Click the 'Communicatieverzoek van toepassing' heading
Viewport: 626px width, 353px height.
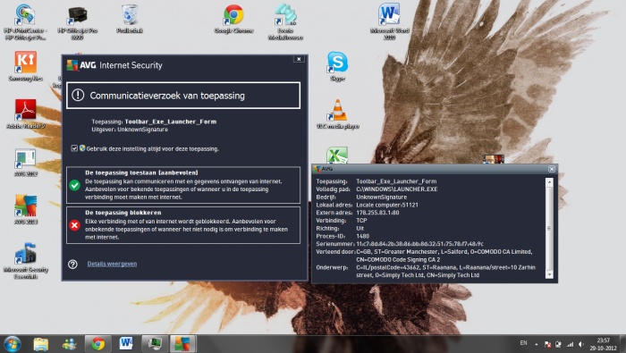tap(167, 96)
